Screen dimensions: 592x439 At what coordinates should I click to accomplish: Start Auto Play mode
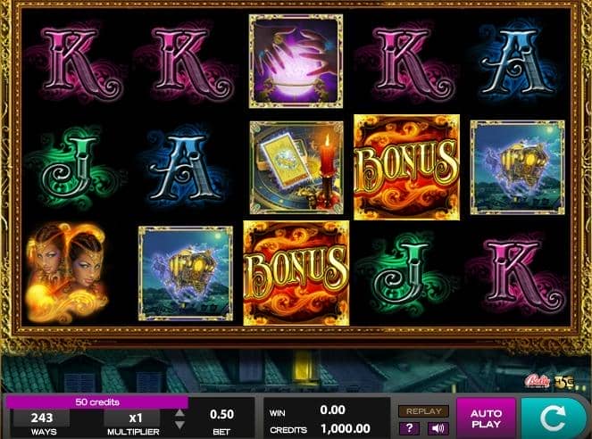[487, 418]
